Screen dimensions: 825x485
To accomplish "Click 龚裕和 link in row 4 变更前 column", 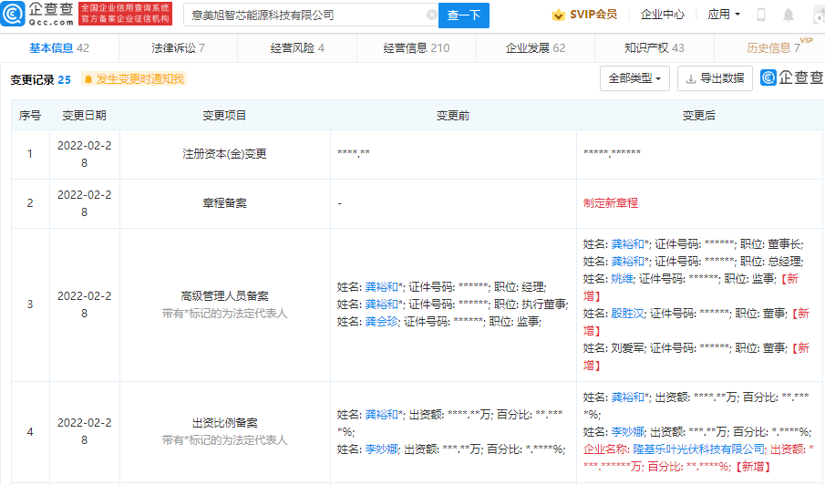I will coord(381,415).
